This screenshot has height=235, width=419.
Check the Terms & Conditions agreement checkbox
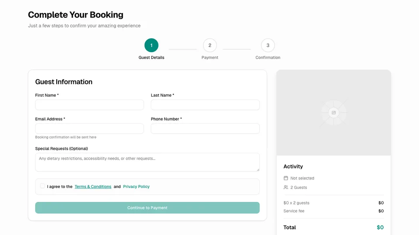pyautogui.click(x=42, y=186)
